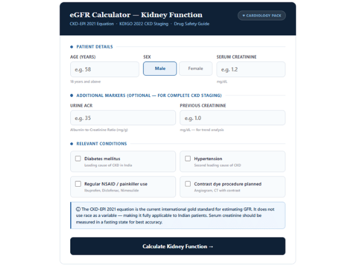Click into the Serum Creatinine field

pyautogui.click(x=251, y=69)
